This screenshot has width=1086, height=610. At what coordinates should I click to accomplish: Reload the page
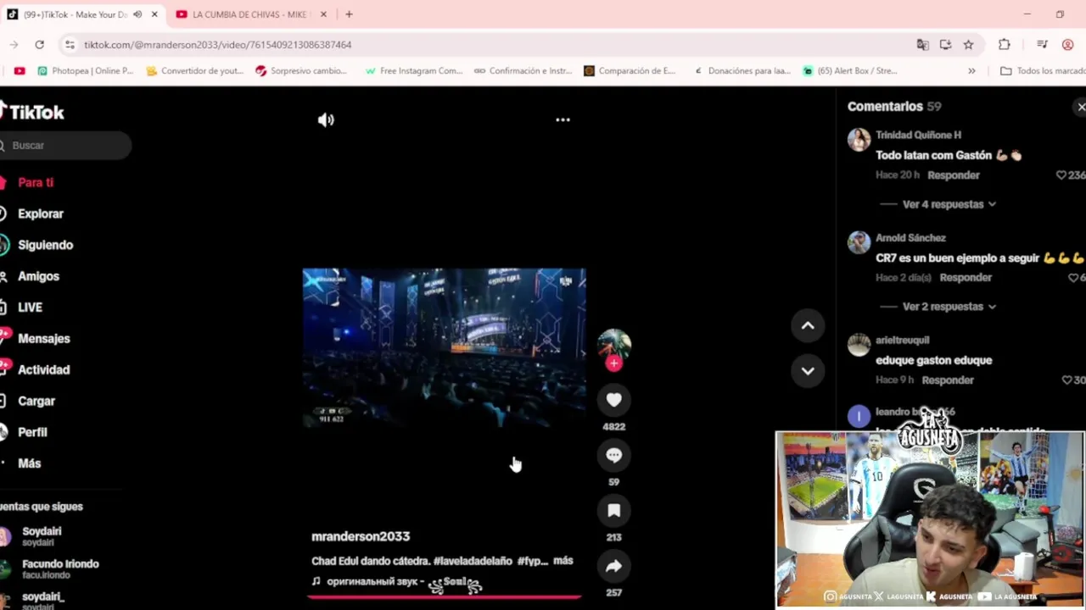pos(39,45)
